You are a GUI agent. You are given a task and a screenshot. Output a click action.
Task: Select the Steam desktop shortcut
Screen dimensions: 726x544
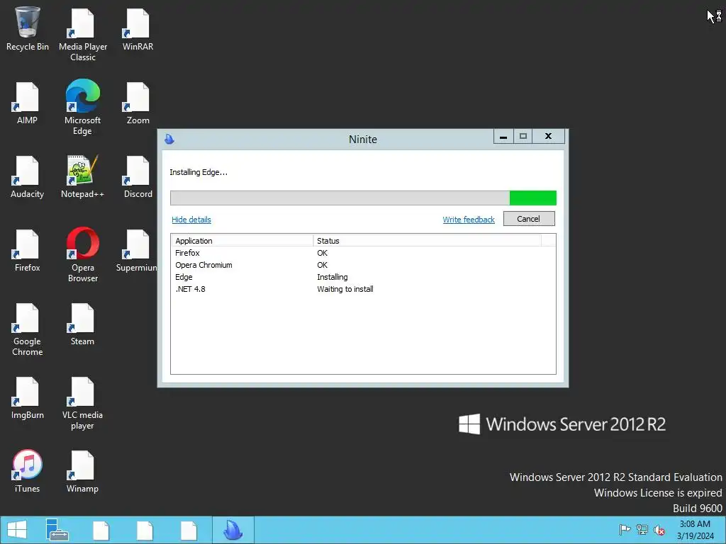[82, 324]
